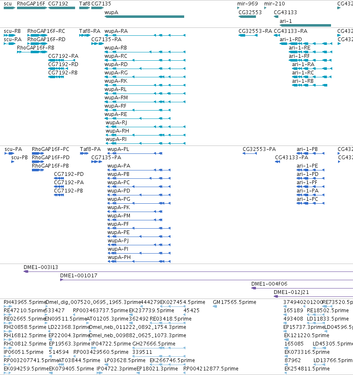Image resolution: width=353 pixels, height=375 pixels.
Task: Click transcript RhoGAP16F-RC label
Action: [x=46, y=31]
